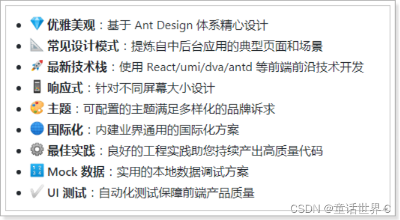Click the triangular ruler icon beside 常见设计模式
The height and width of the screenshot is (220, 400).
tap(37, 45)
